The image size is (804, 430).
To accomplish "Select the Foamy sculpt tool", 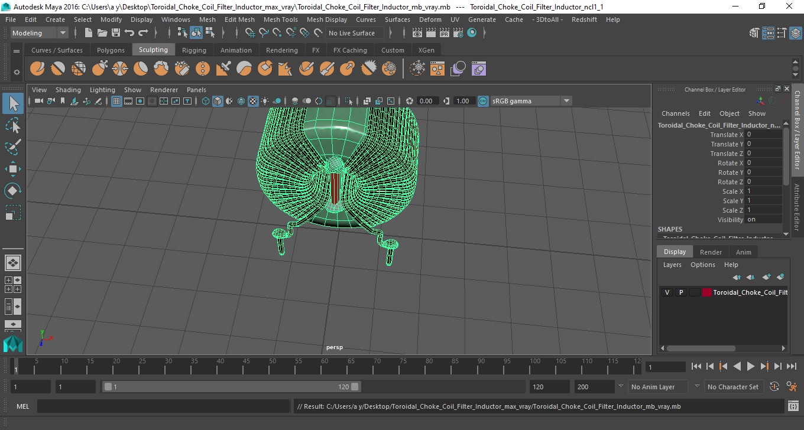I will 161,69.
